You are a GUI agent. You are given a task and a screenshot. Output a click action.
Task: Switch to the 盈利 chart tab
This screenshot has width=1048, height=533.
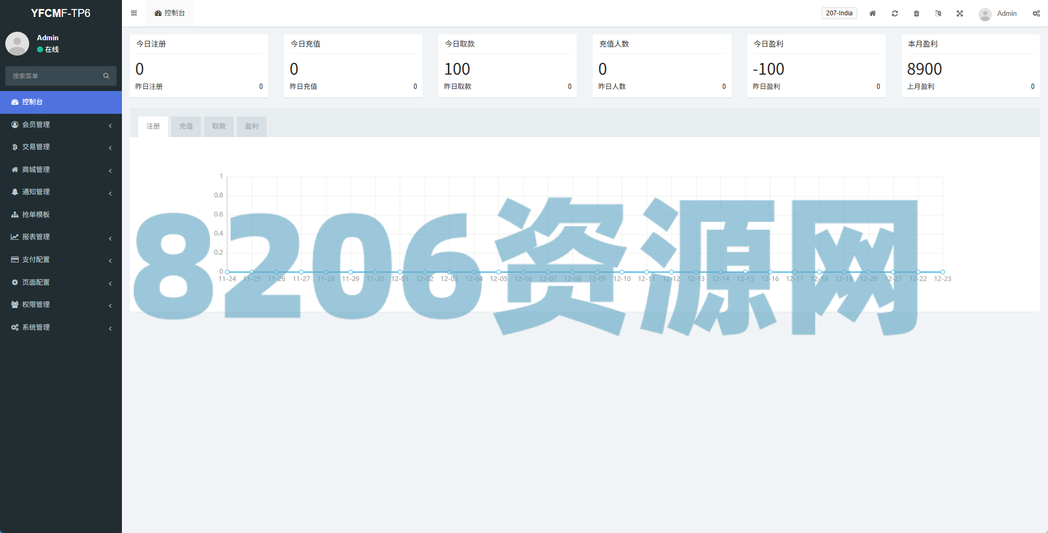click(x=251, y=127)
